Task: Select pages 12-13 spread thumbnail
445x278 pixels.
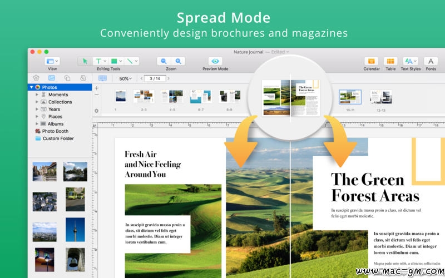Action: [381, 97]
